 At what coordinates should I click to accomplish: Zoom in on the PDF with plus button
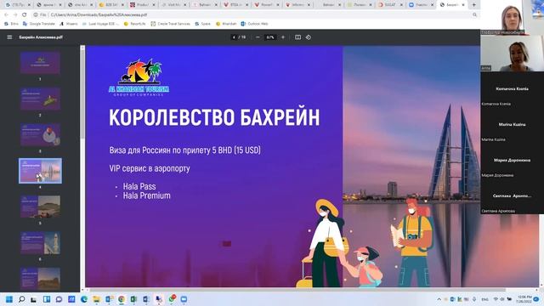[283, 37]
